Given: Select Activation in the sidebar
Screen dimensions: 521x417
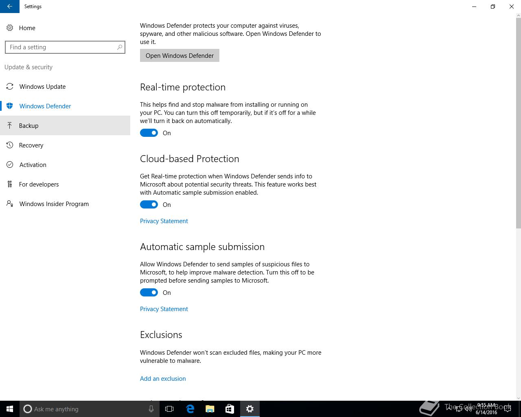Looking at the screenshot, I should (65, 165).
